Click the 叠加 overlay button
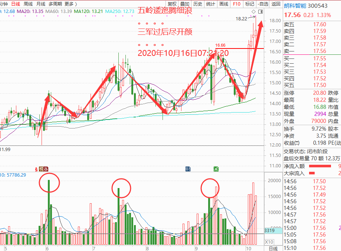The height and width of the screenshot is (251, 341). (185, 4)
